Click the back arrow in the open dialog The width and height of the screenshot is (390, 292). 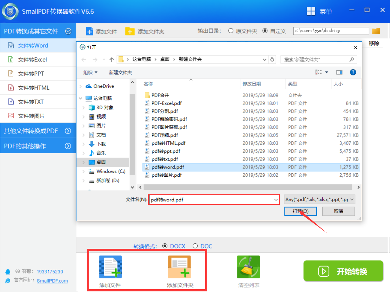tap(84, 60)
